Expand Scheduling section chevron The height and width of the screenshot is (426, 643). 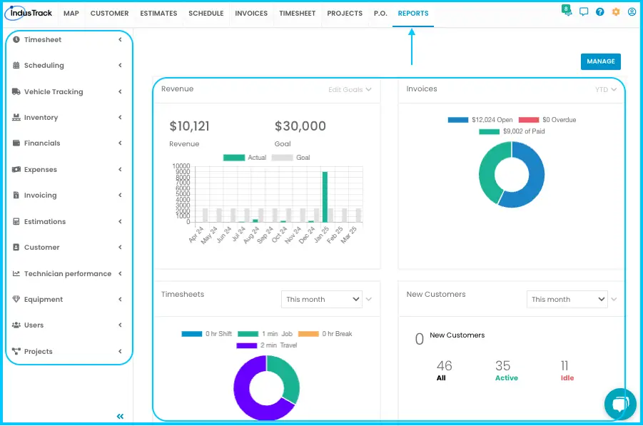tap(120, 65)
